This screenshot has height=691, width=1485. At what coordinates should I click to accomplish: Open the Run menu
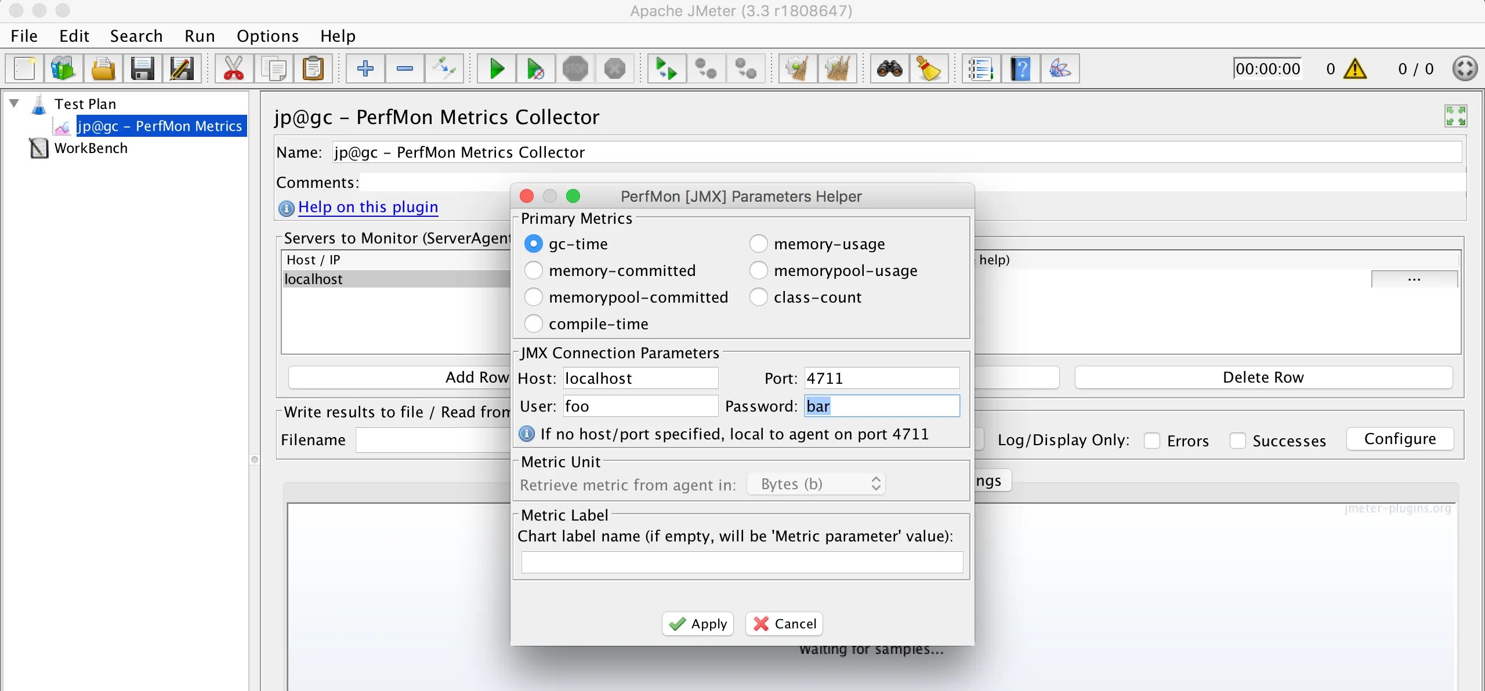[200, 36]
